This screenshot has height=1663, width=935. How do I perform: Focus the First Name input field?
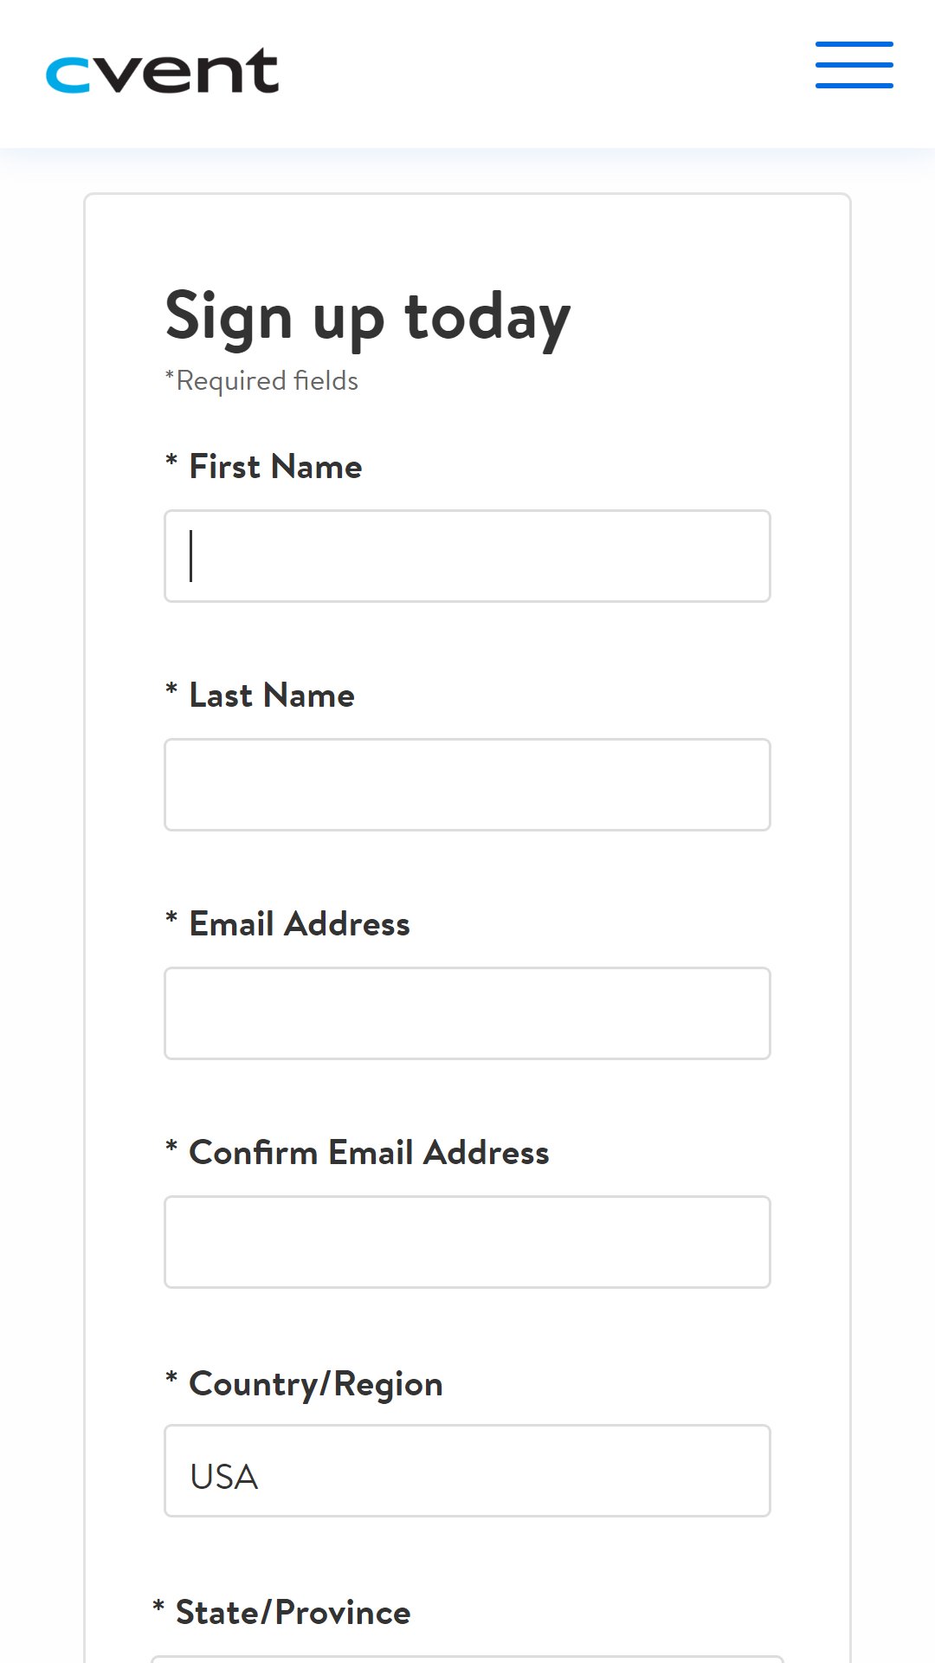467,556
